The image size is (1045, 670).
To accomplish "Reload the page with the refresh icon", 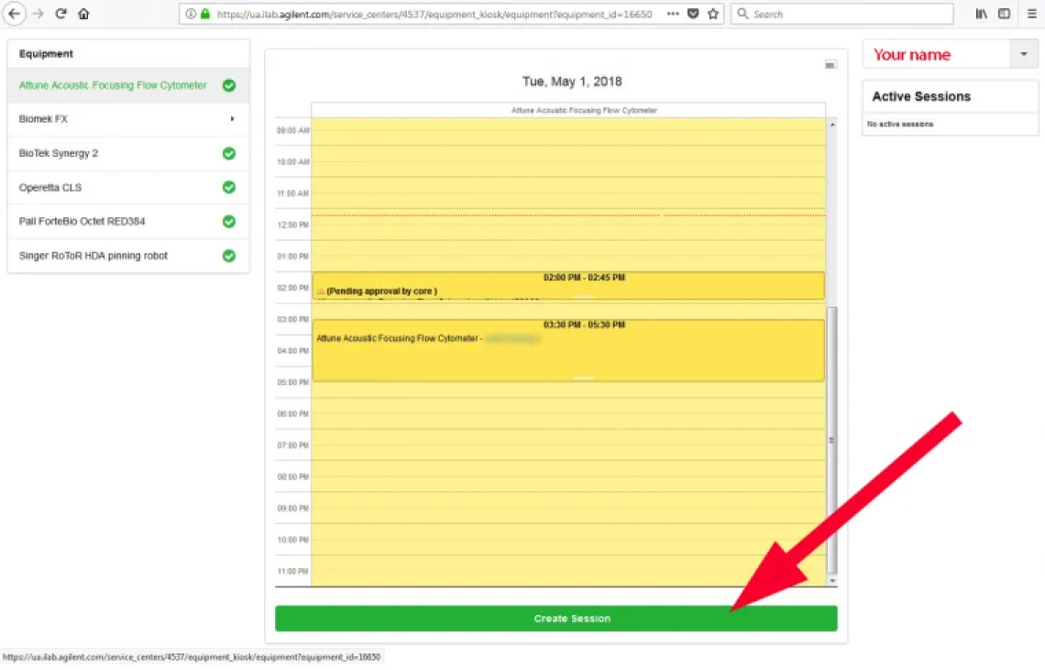I will click(61, 14).
